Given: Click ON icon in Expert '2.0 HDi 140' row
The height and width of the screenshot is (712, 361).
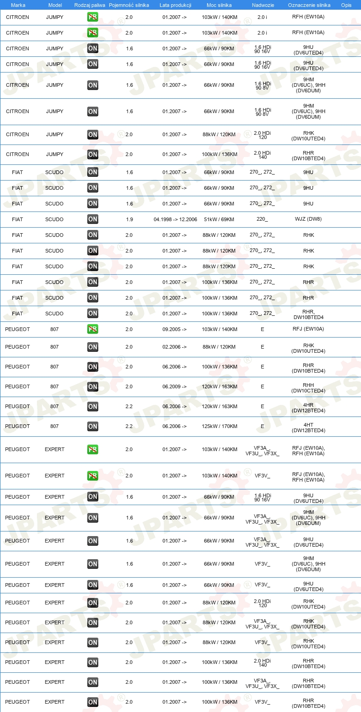Looking at the screenshot, I should (93, 663).
